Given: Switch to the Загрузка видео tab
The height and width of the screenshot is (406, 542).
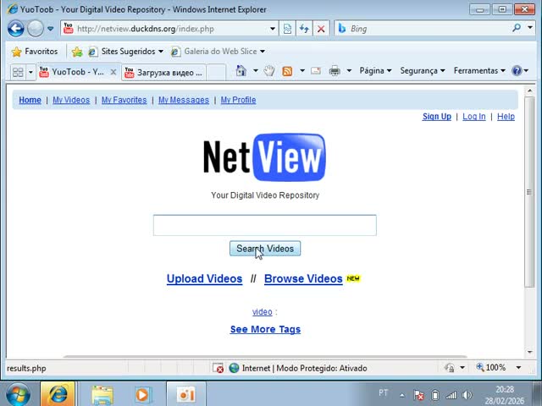Looking at the screenshot, I should pyautogui.click(x=163, y=72).
